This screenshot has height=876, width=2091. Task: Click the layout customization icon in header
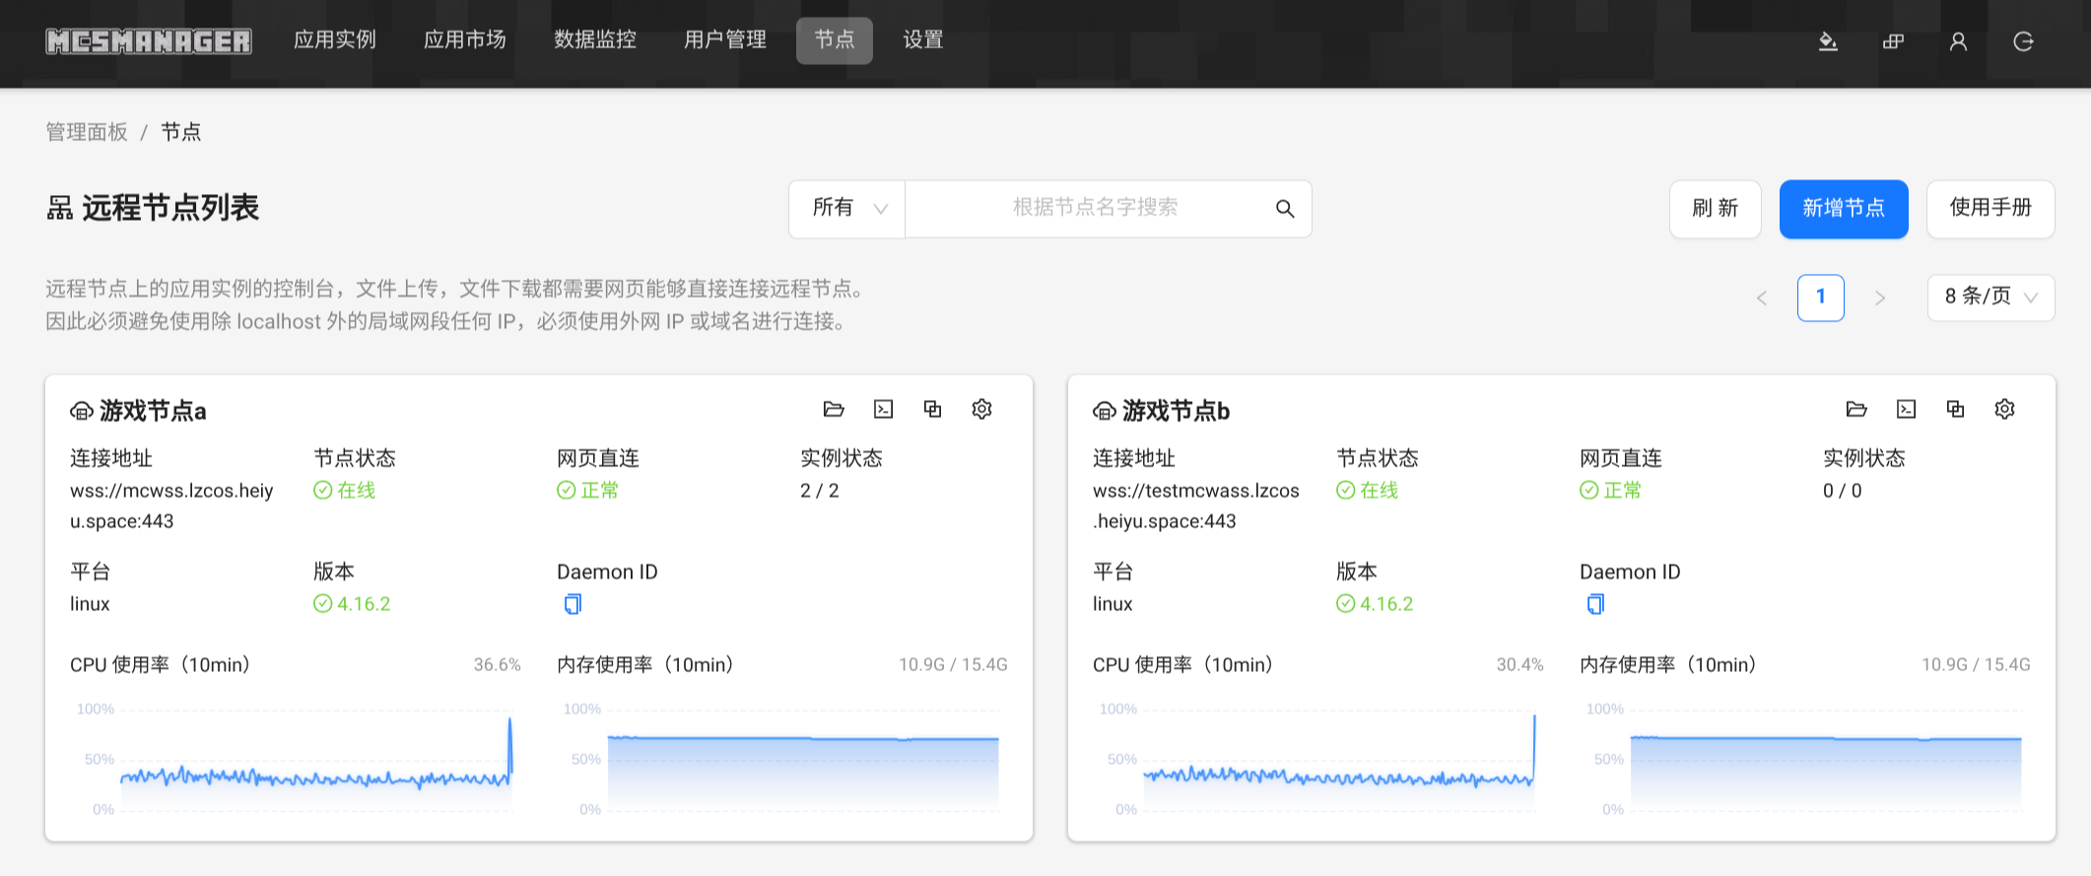click(x=1893, y=41)
